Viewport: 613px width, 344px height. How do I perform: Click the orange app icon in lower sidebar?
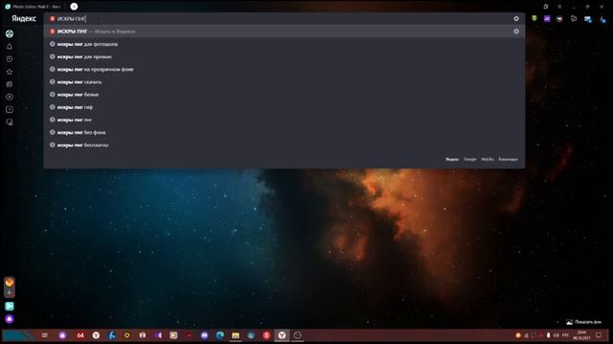click(x=10, y=282)
